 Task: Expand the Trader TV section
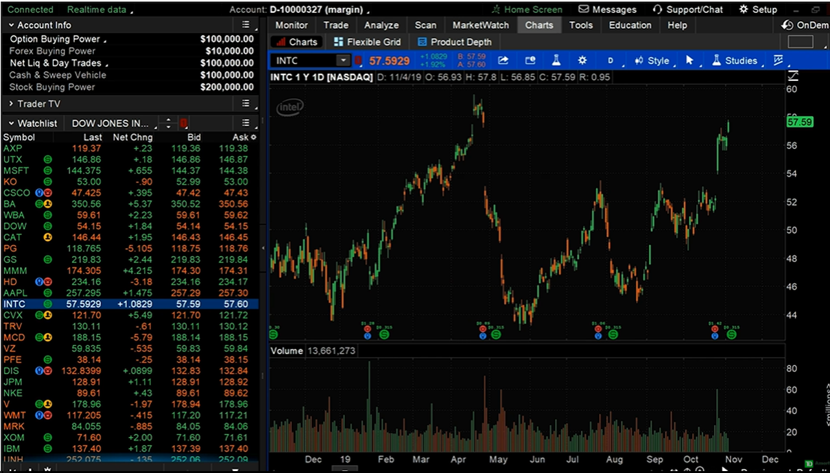coord(11,104)
